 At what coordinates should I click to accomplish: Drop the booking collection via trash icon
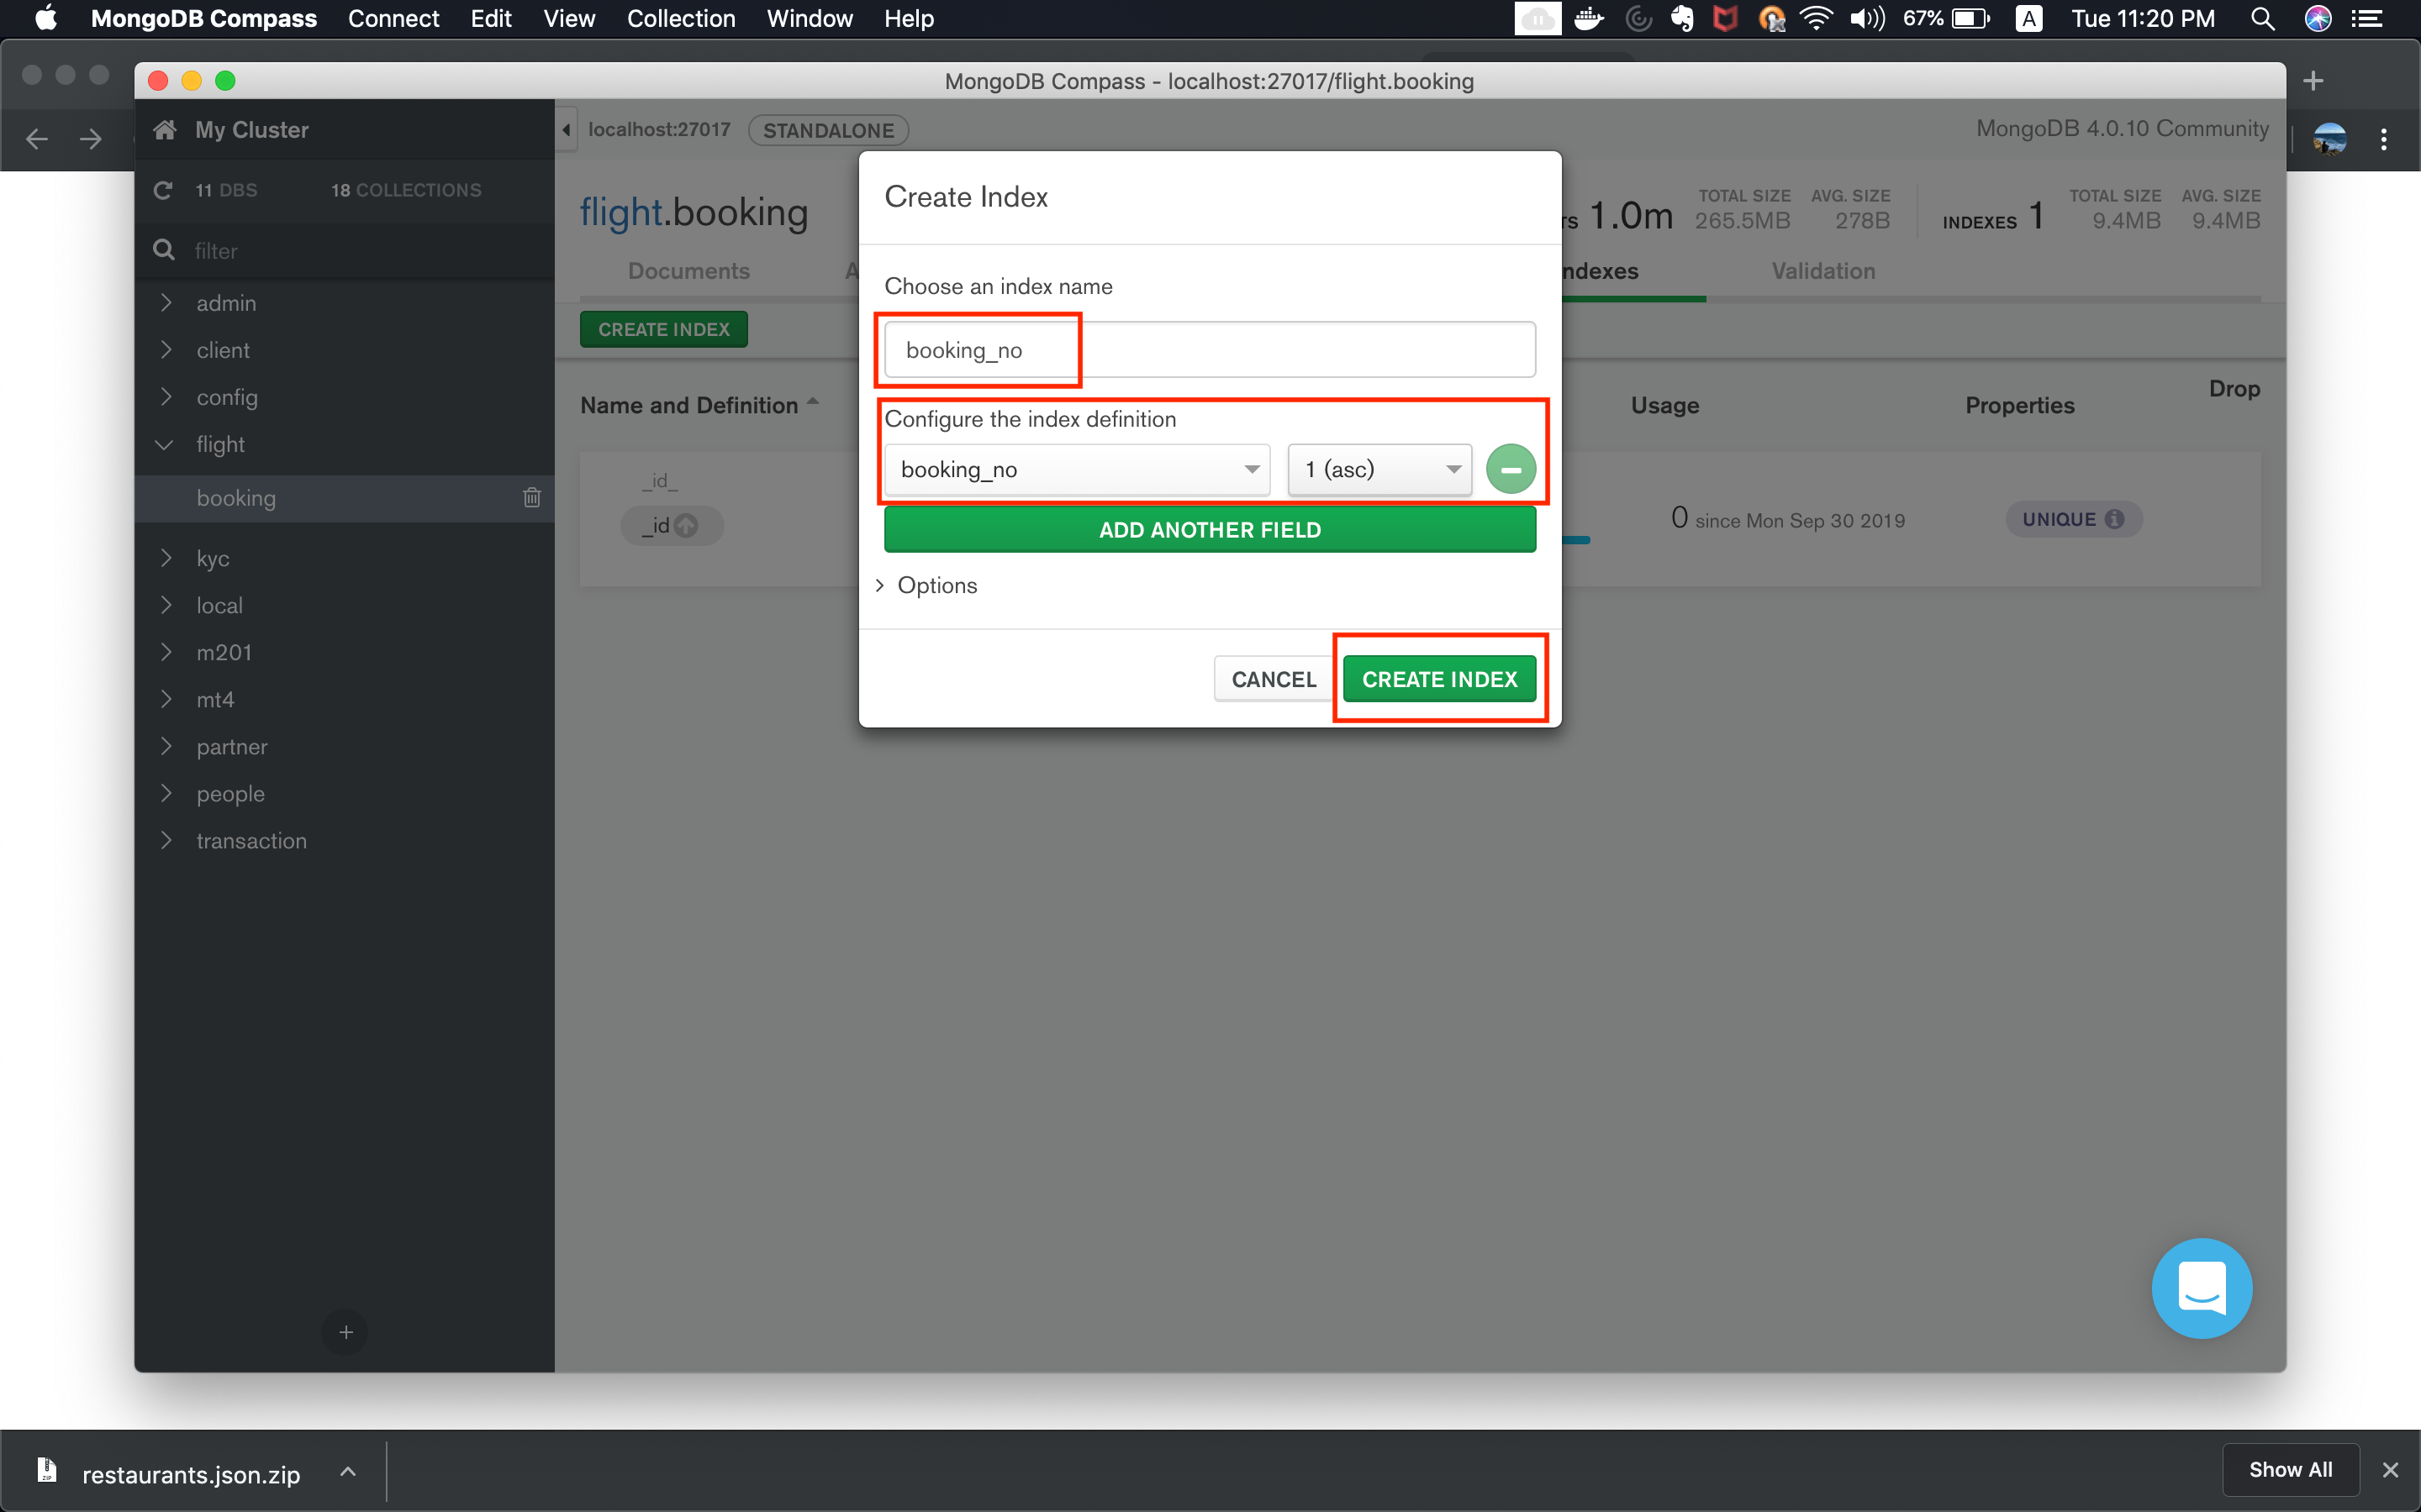pyautogui.click(x=531, y=497)
